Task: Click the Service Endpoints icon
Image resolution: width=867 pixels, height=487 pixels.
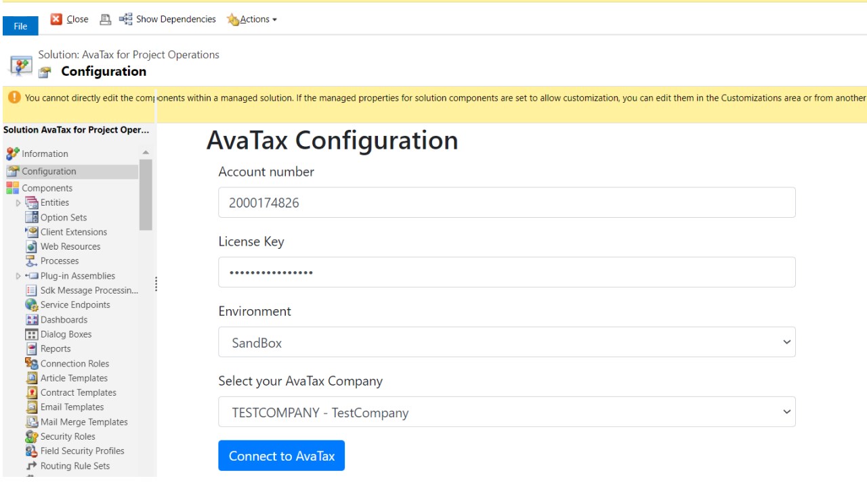Action: pos(31,305)
